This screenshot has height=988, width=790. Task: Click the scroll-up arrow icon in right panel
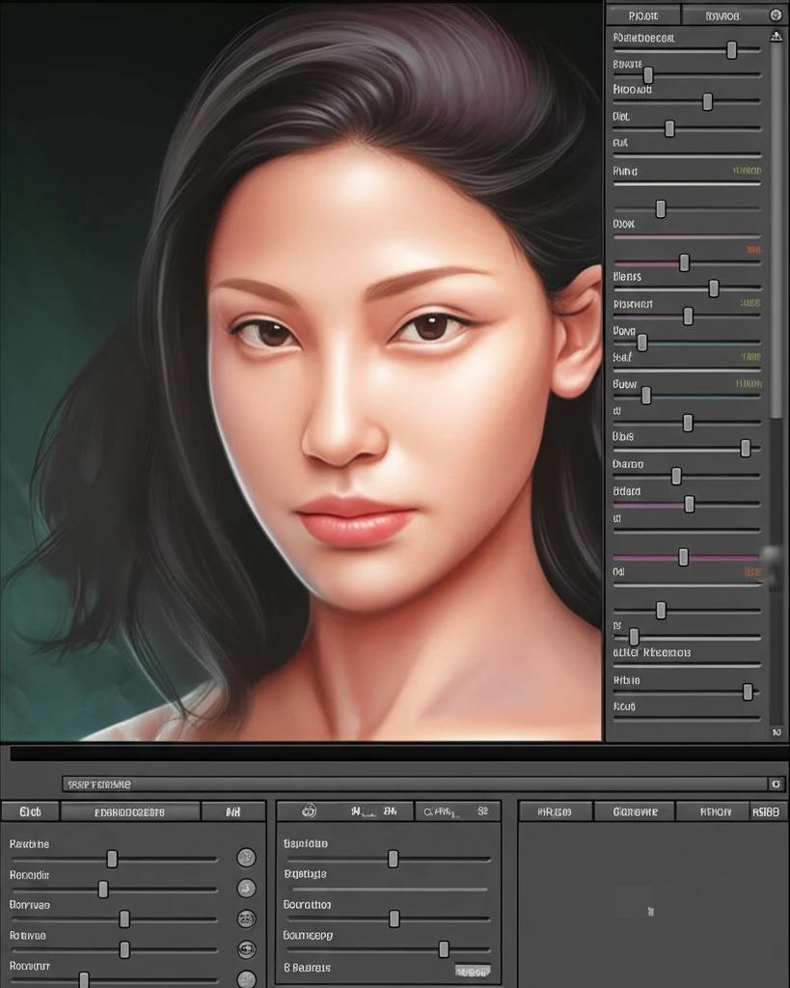pyautogui.click(x=776, y=37)
